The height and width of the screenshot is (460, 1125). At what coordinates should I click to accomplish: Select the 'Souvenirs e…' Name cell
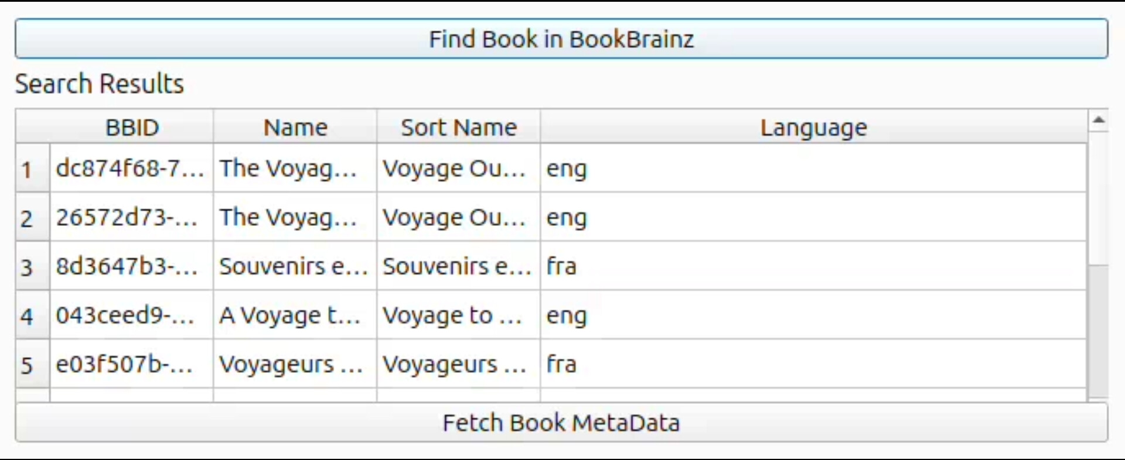(294, 266)
